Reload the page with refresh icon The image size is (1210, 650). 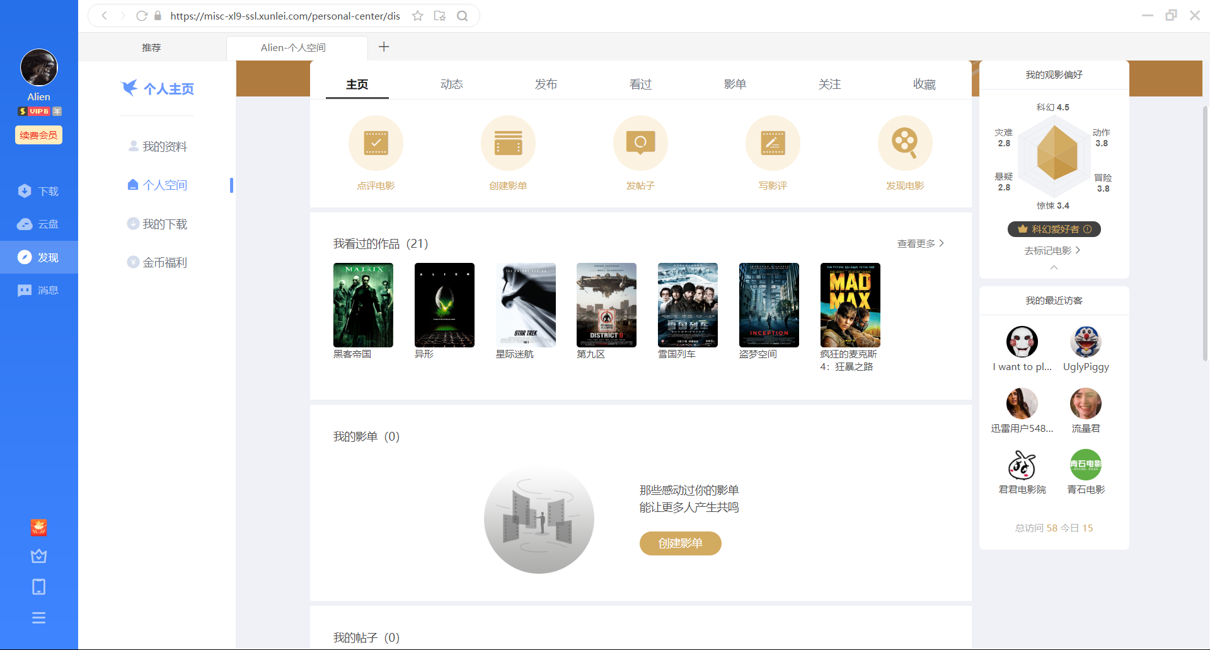142,16
